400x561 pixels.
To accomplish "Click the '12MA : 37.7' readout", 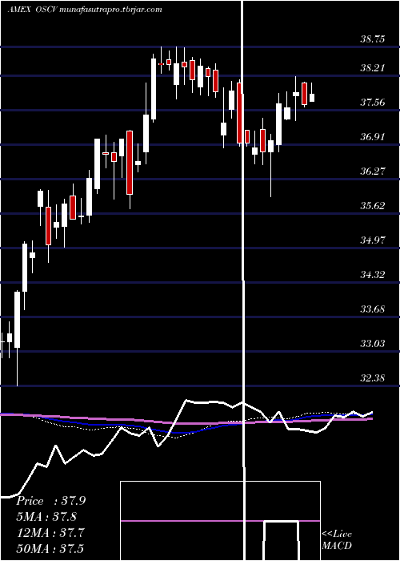I will click(50, 533).
